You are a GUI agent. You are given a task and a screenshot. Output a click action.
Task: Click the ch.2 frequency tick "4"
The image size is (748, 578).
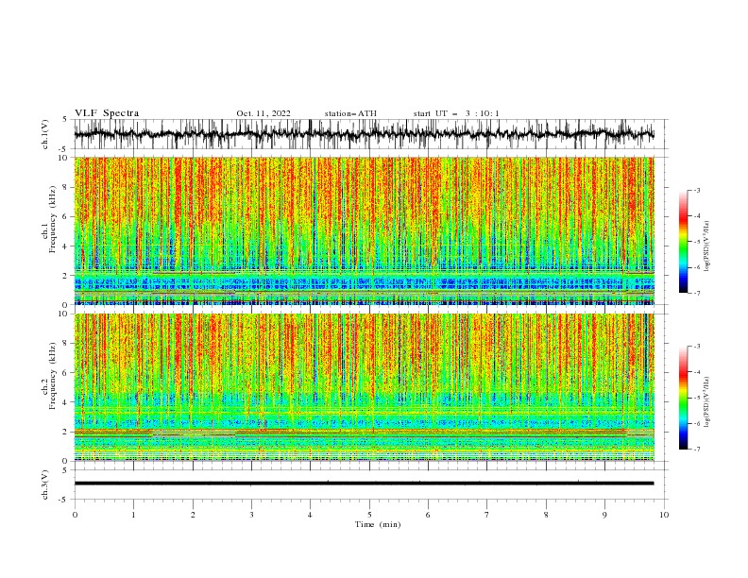65,402
